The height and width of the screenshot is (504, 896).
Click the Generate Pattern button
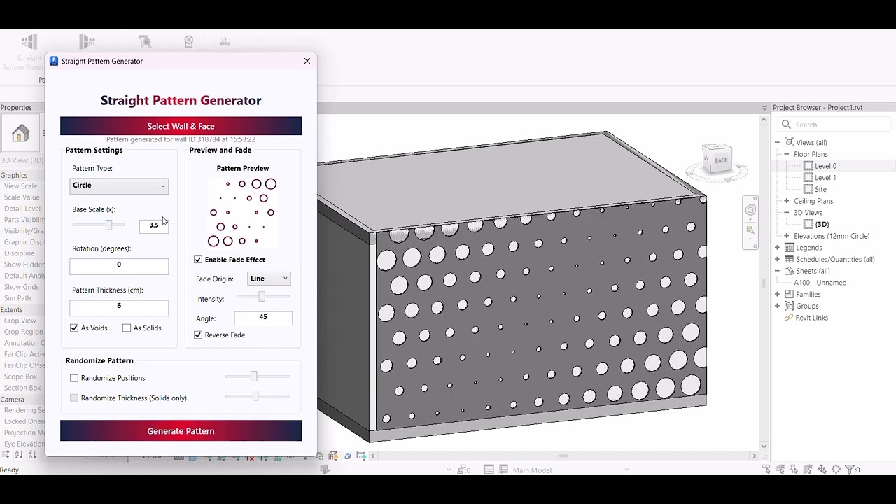(x=181, y=431)
